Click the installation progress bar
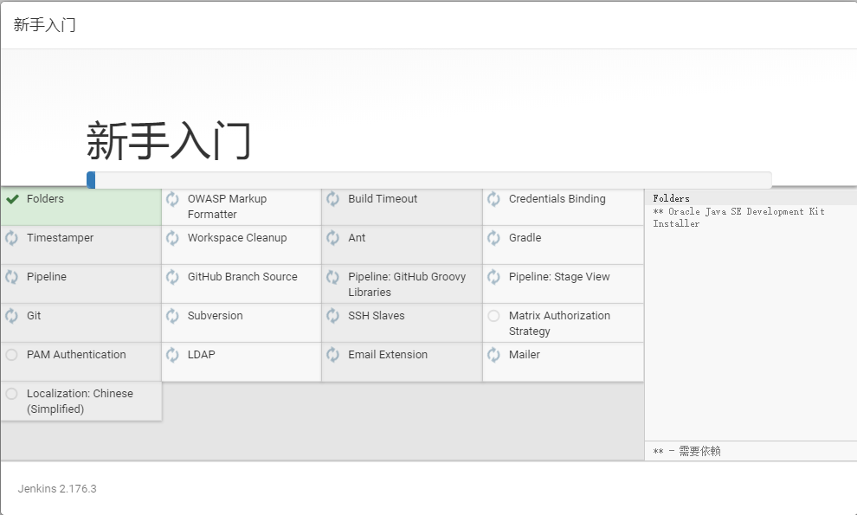The height and width of the screenshot is (515, 857). 428,180
